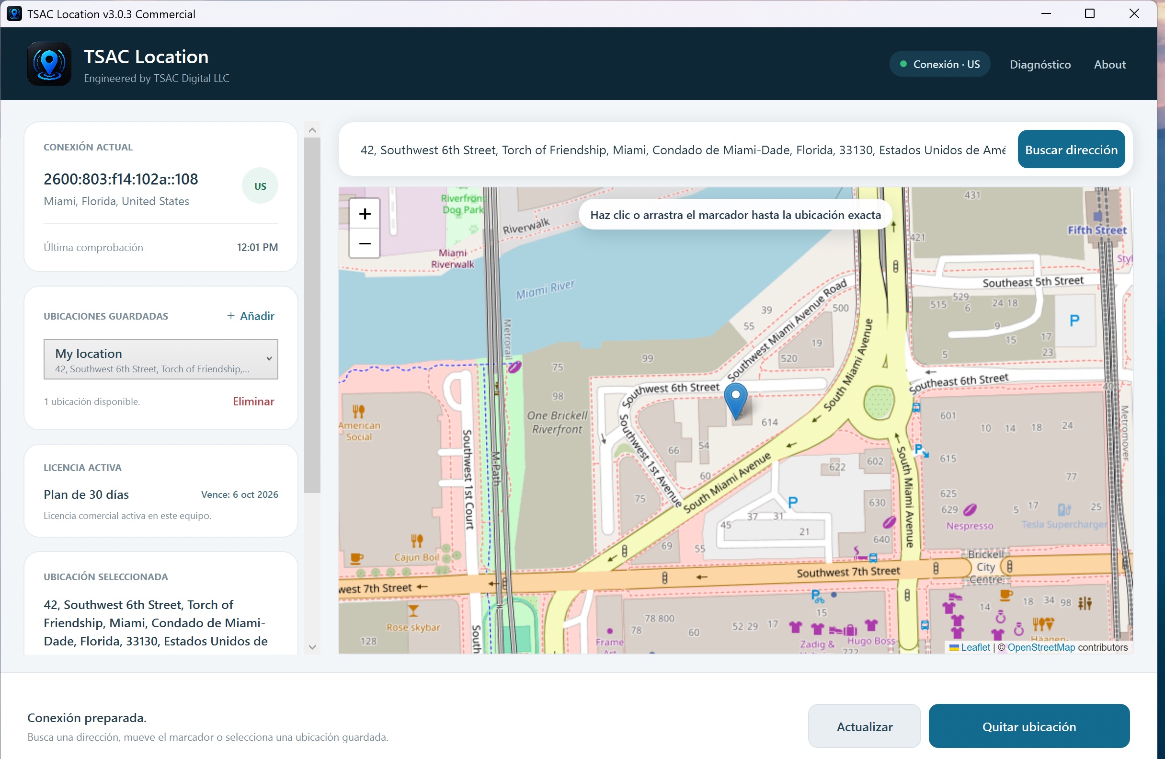Open the My location saved locations dropdown

pos(160,359)
